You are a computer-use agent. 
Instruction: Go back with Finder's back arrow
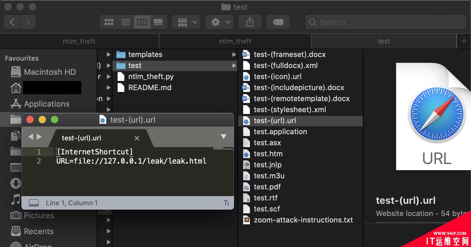pos(12,22)
